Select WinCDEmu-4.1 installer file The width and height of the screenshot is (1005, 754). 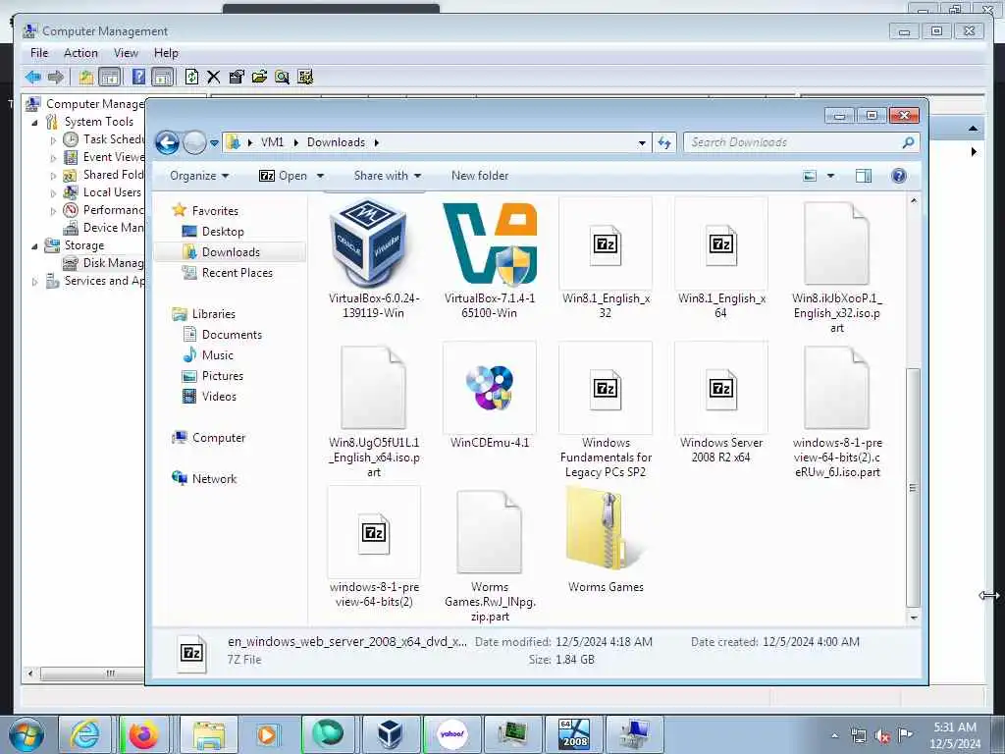490,396
